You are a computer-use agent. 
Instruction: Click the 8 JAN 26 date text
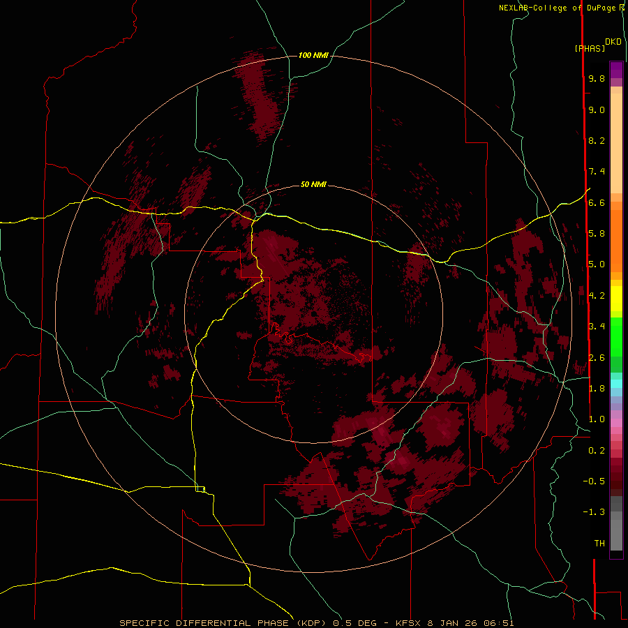453,623
